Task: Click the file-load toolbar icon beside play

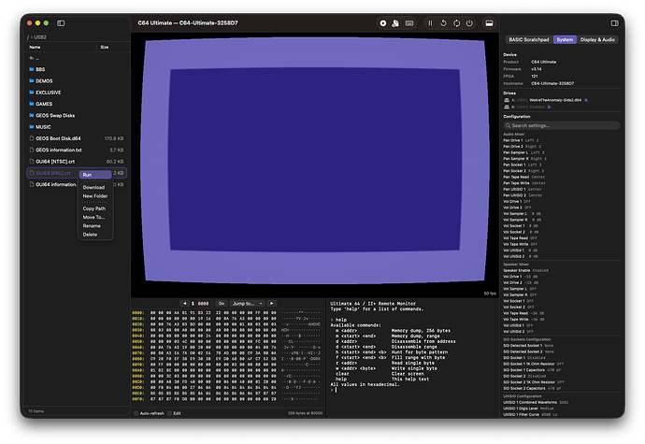Action: click(395, 23)
